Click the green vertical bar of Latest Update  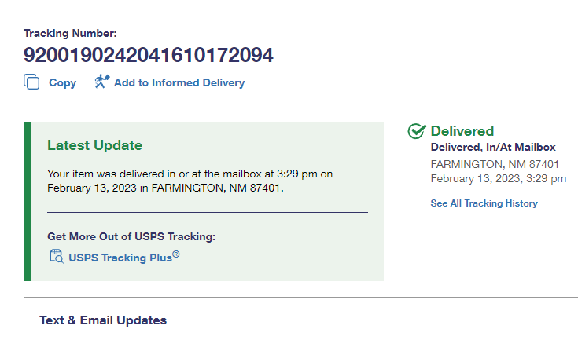[28, 201]
